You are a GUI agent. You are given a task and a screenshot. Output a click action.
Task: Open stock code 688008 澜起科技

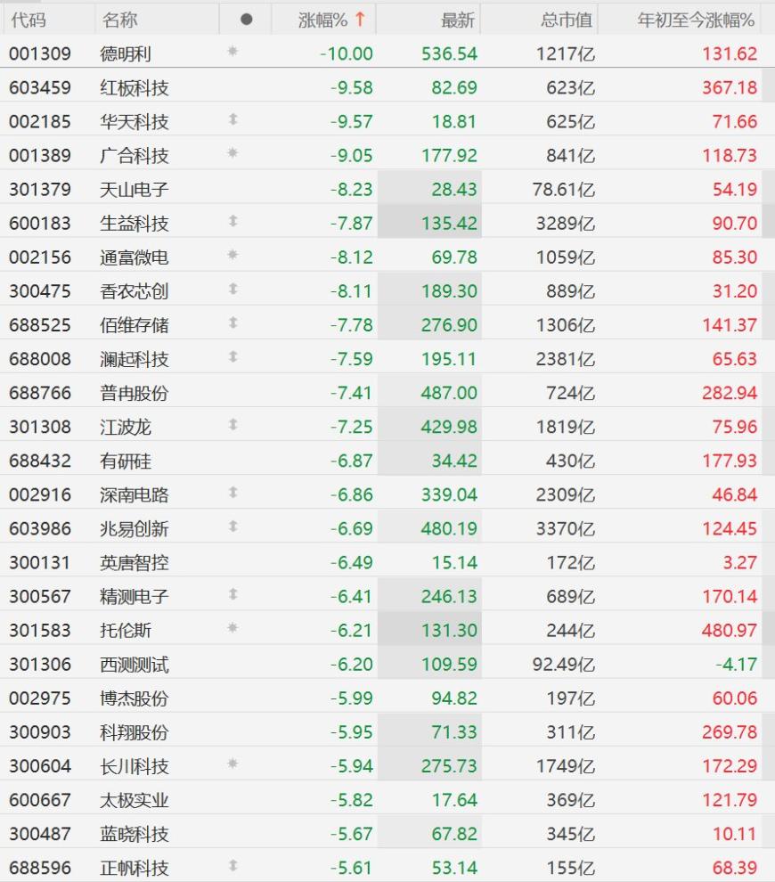(40, 359)
